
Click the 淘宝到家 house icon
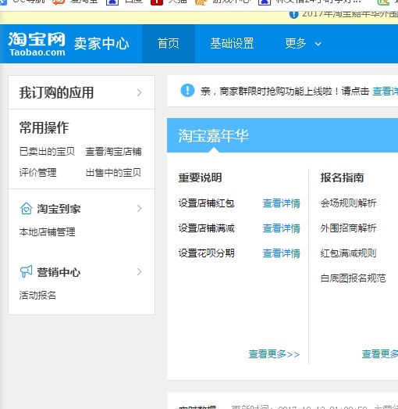[x=26, y=209]
